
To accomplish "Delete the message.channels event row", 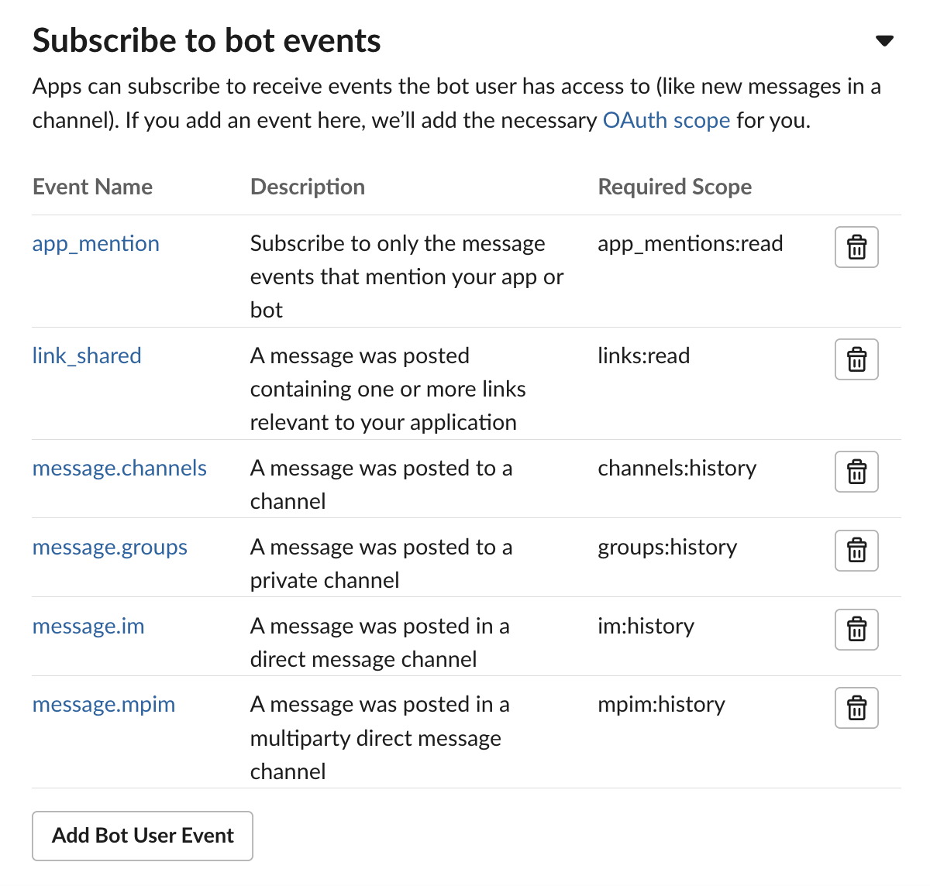I will 856,472.
